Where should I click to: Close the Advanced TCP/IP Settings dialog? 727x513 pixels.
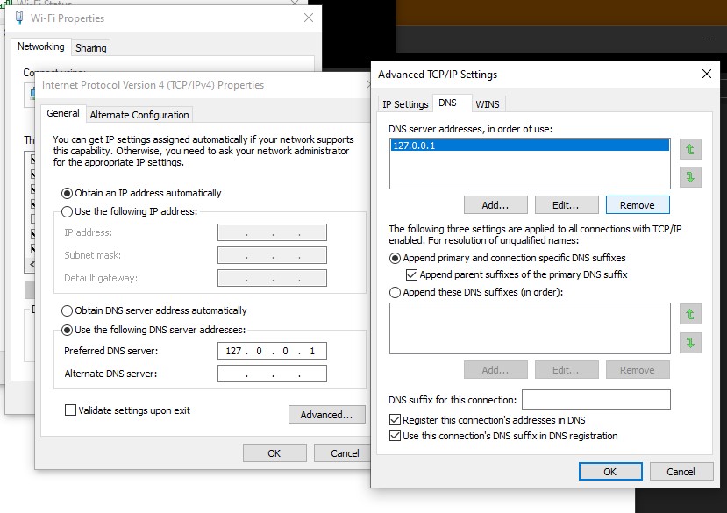point(706,75)
